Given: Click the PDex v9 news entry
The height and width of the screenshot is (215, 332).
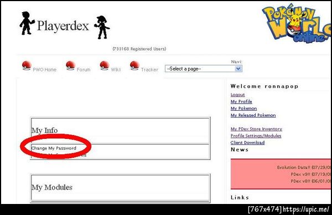Looking at the screenshot, I should click(x=310, y=175).
